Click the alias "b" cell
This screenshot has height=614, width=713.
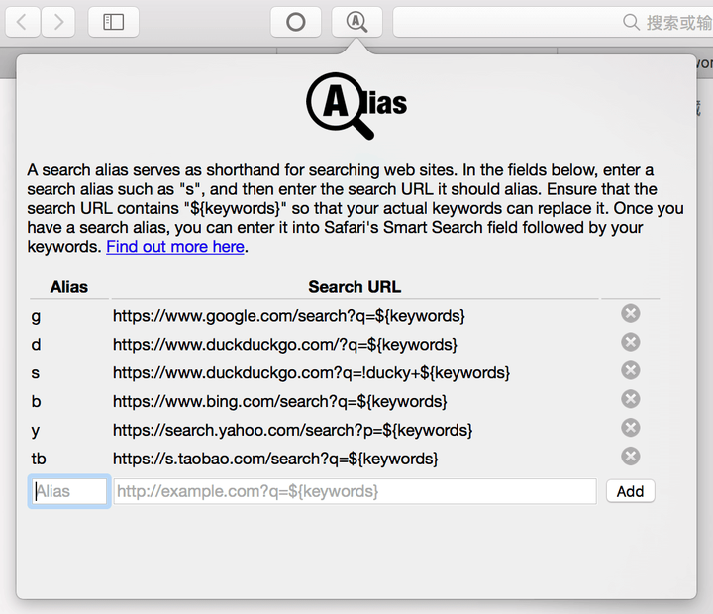point(36,402)
